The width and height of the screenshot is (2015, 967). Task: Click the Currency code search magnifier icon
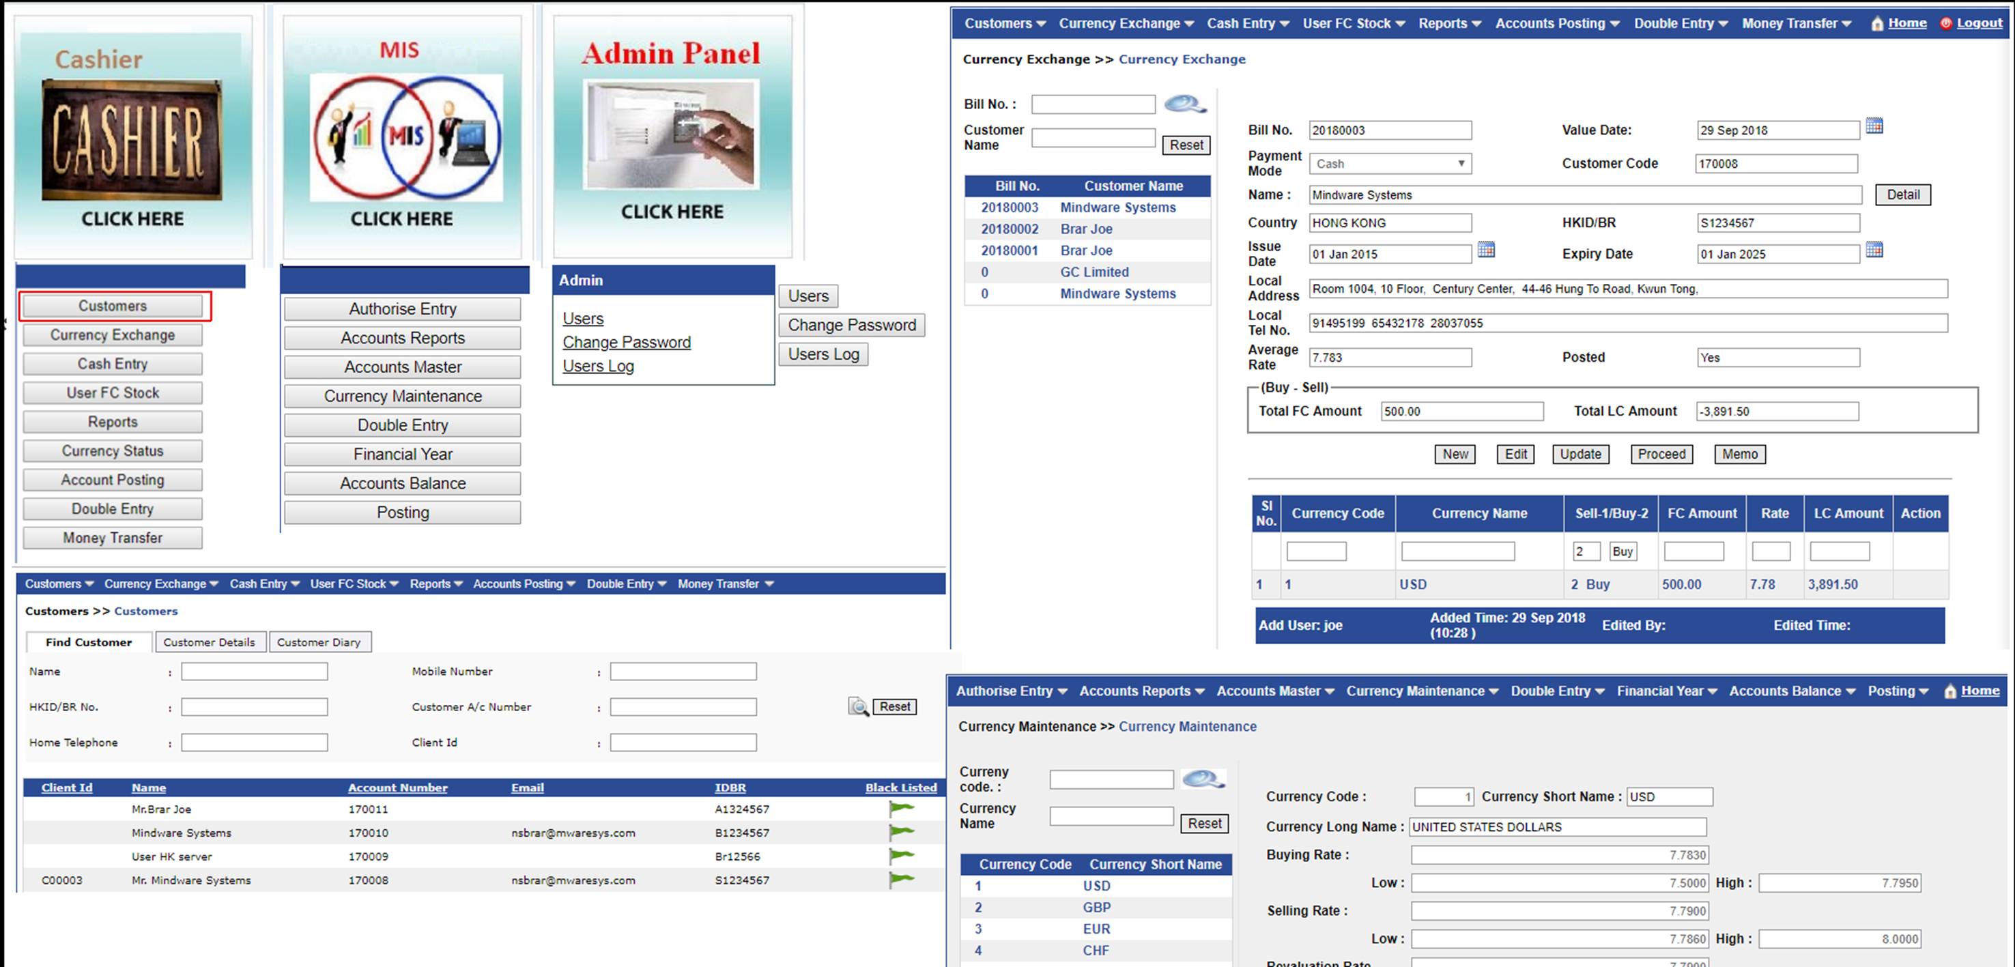point(1202,779)
